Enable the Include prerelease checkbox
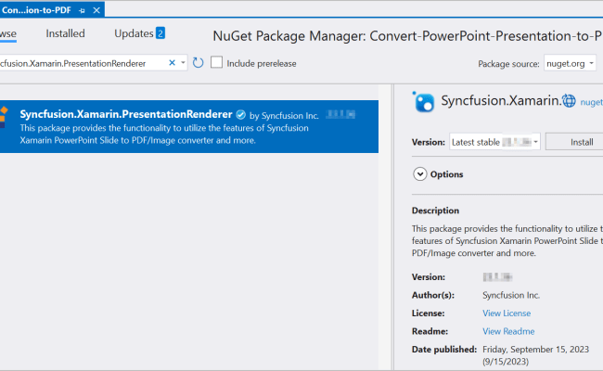 click(x=216, y=62)
